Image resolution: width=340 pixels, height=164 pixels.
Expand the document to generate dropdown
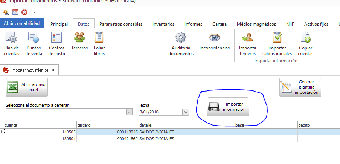[129, 112]
